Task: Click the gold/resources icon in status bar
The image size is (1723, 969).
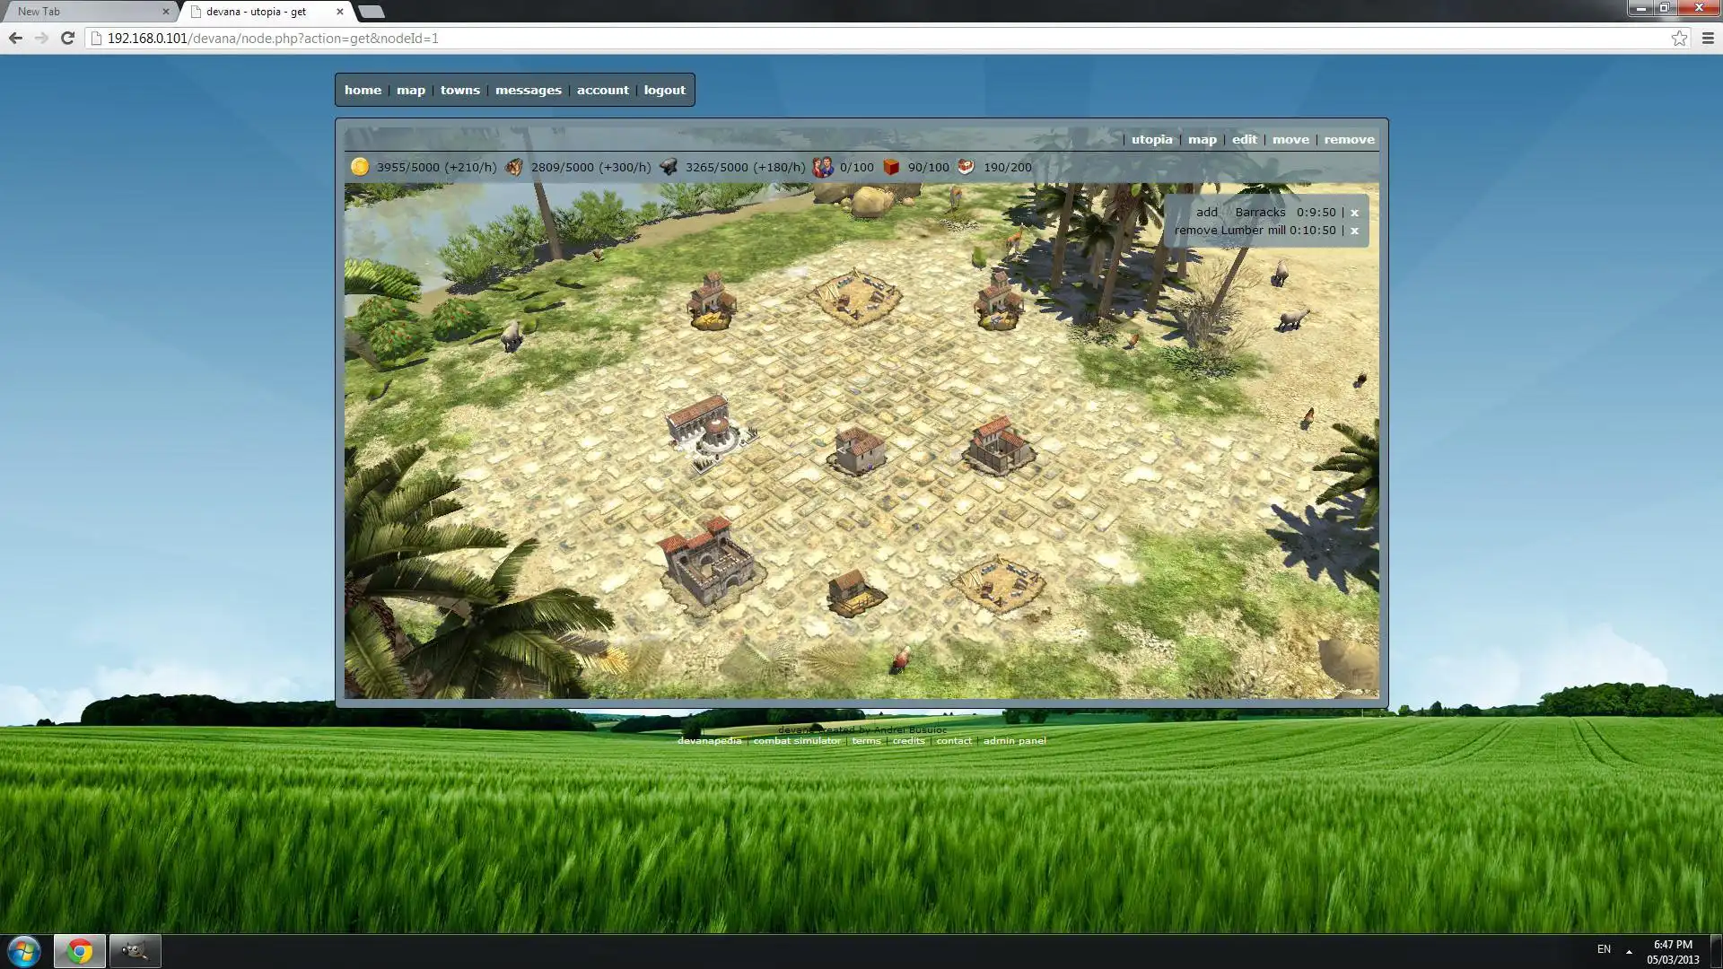Action: [361, 167]
